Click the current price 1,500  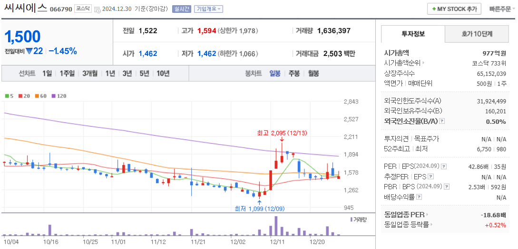pyautogui.click(x=22, y=37)
